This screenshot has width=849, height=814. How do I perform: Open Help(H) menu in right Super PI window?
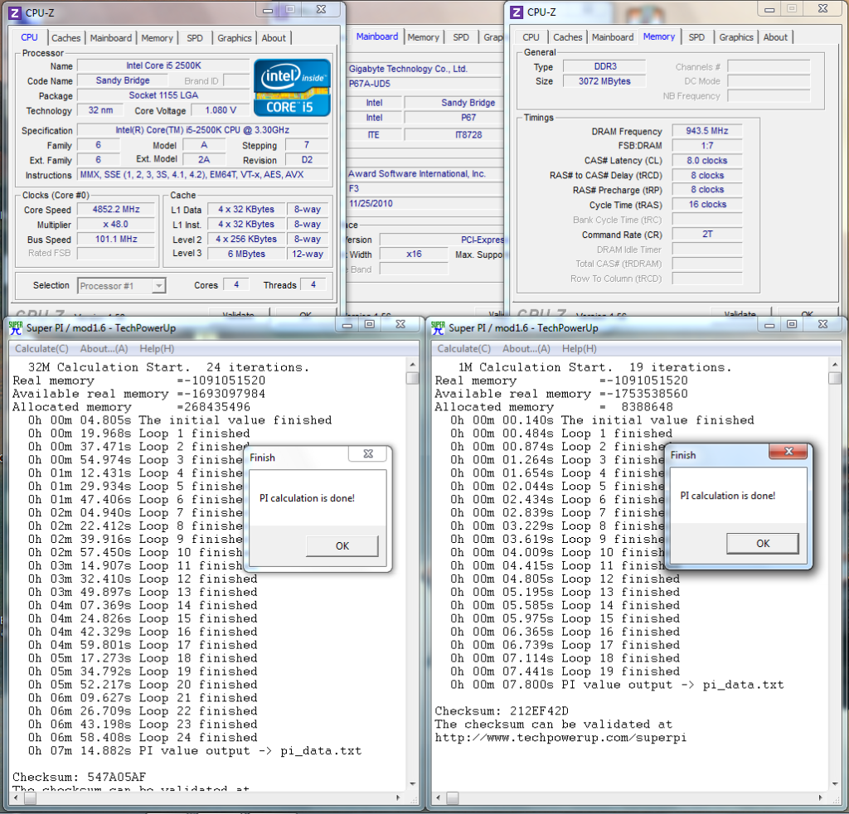click(580, 348)
